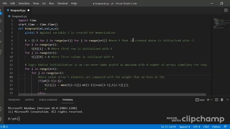Viewport: 230px width, 129px height.
Task: Create a new terminal with the plus icon
Action: click(208, 100)
